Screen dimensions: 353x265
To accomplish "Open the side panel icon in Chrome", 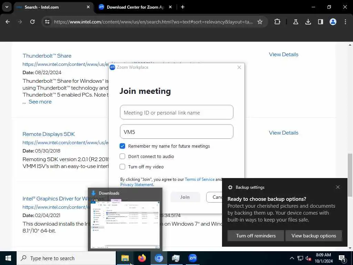I will pyautogui.click(x=320, y=22).
